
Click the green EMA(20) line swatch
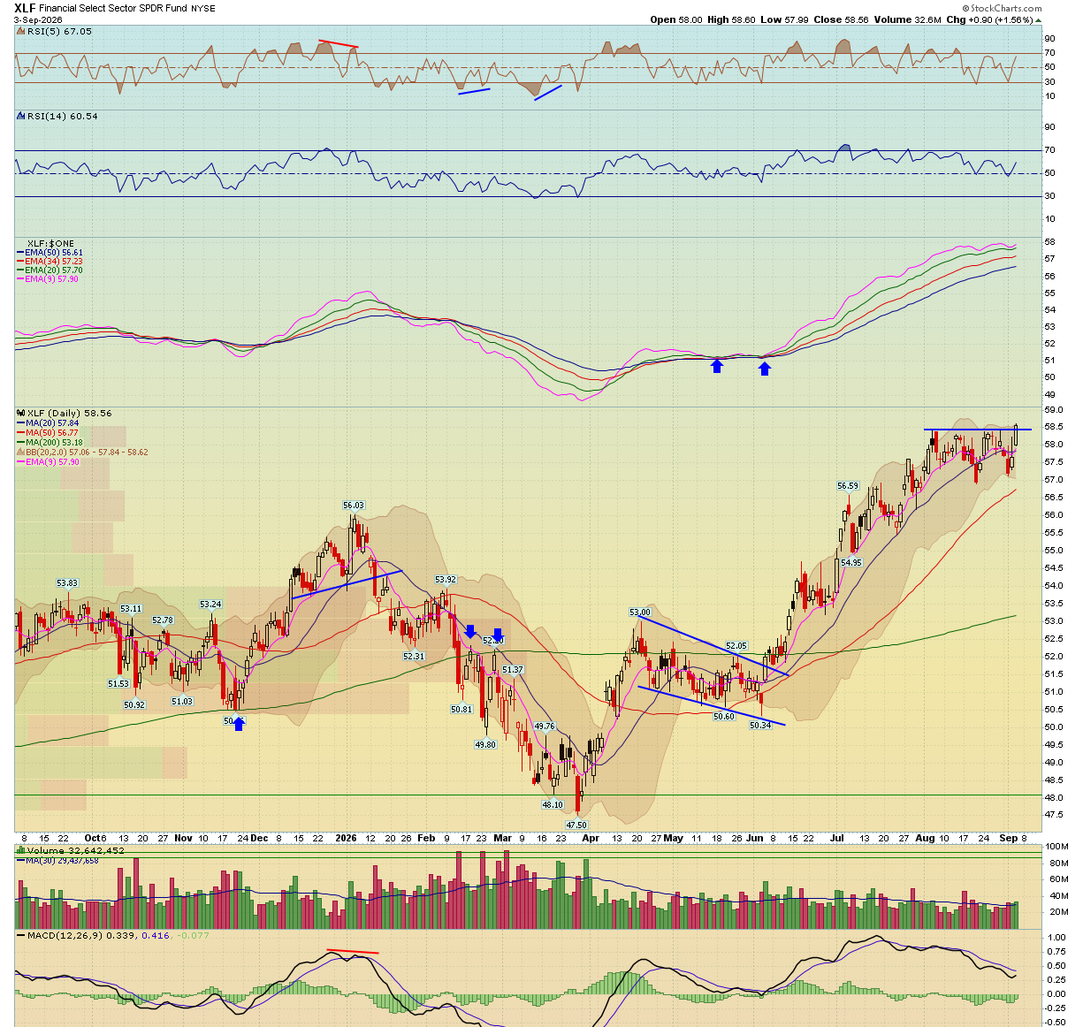pos(20,270)
